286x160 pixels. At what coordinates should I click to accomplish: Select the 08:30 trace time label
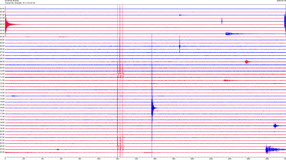(2, 62)
